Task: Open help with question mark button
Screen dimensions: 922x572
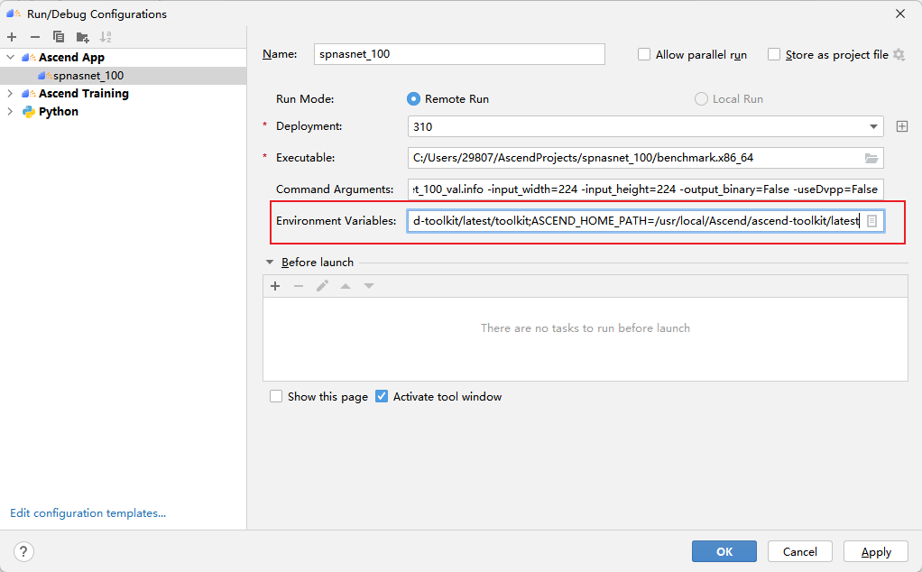Action: 23,551
